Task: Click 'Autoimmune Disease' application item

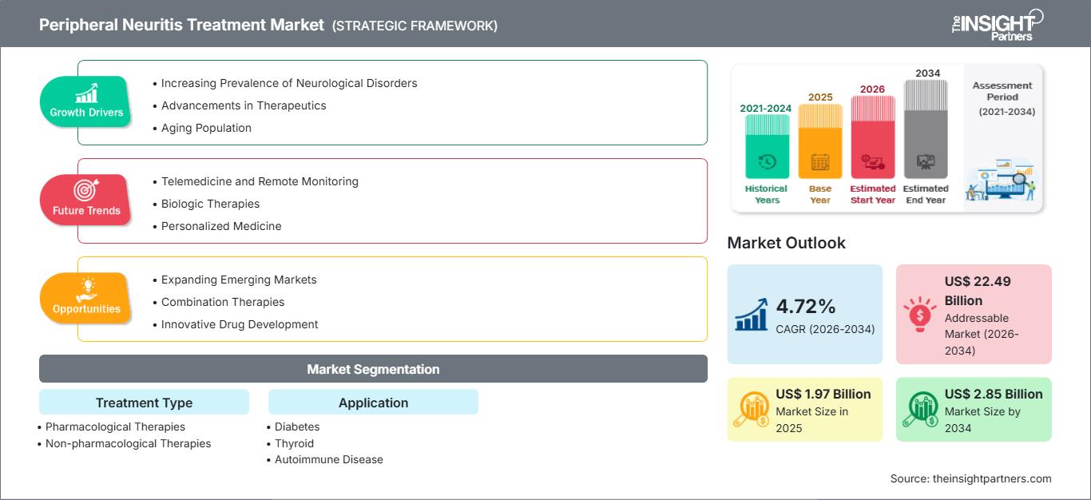Action: [328, 459]
